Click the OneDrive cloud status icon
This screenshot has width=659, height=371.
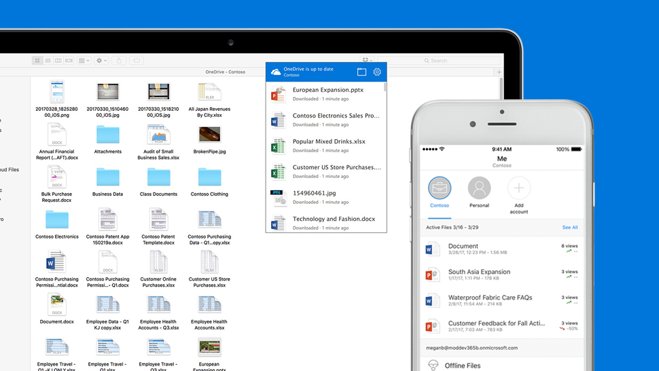(276, 72)
